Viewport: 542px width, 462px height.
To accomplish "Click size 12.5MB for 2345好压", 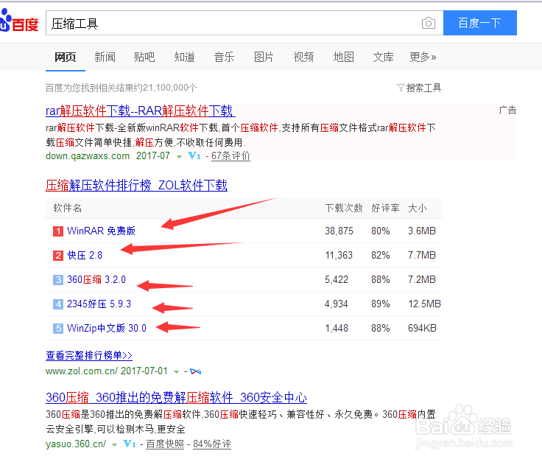I will pyautogui.click(x=424, y=304).
